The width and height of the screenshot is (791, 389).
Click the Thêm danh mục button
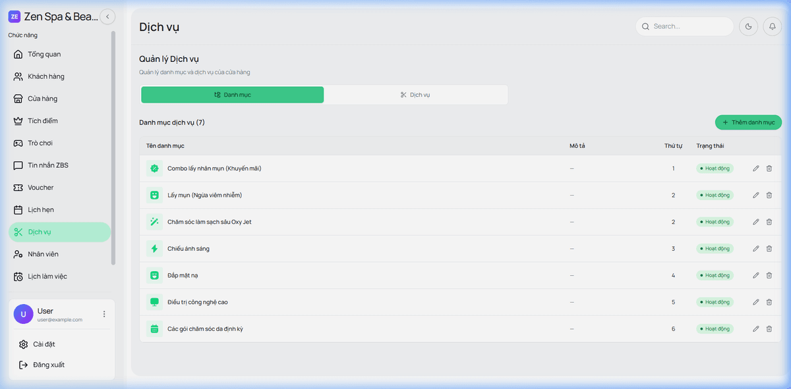(748, 122)
